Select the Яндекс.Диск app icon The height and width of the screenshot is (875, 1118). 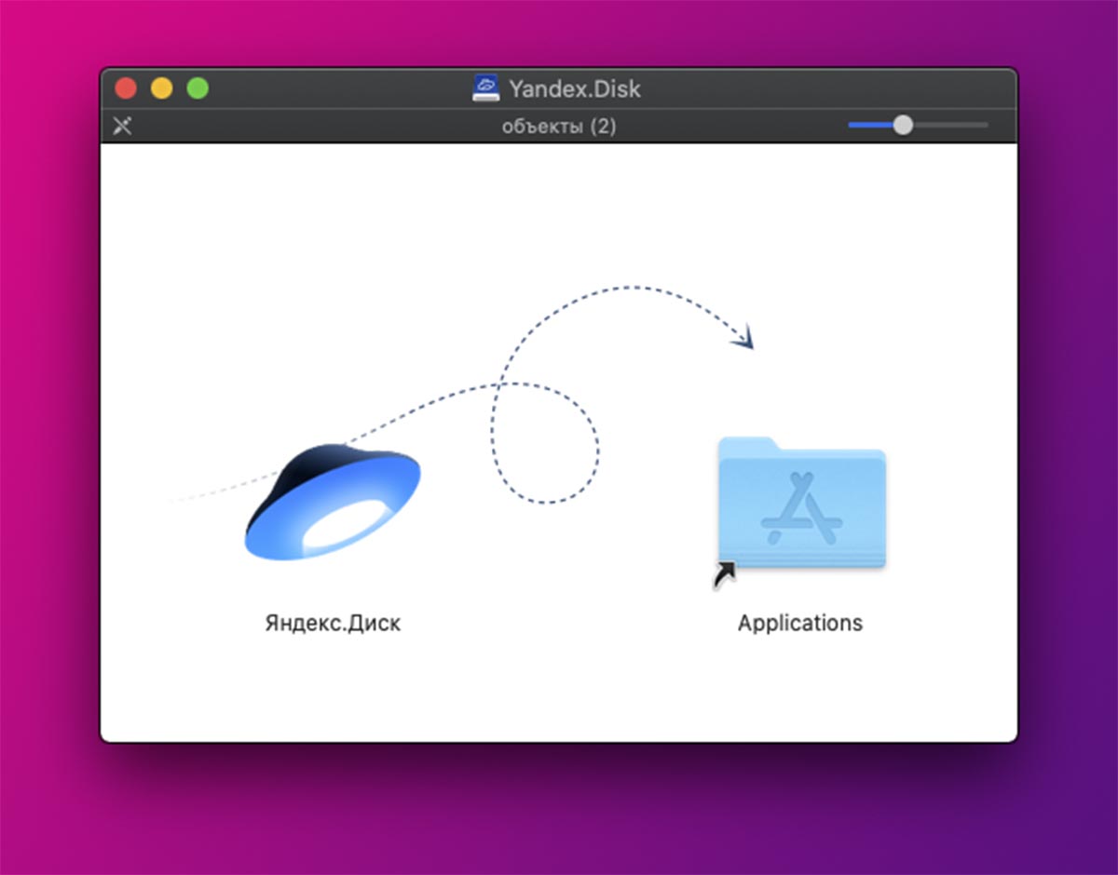[x=333, y=503]
